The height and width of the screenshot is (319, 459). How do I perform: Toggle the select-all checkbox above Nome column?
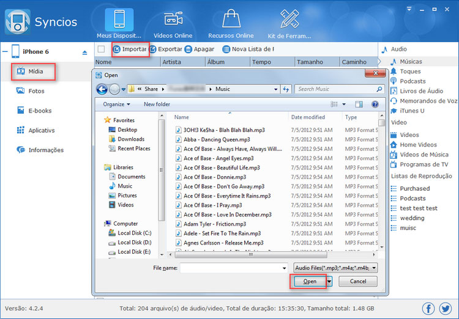[102, 49]
